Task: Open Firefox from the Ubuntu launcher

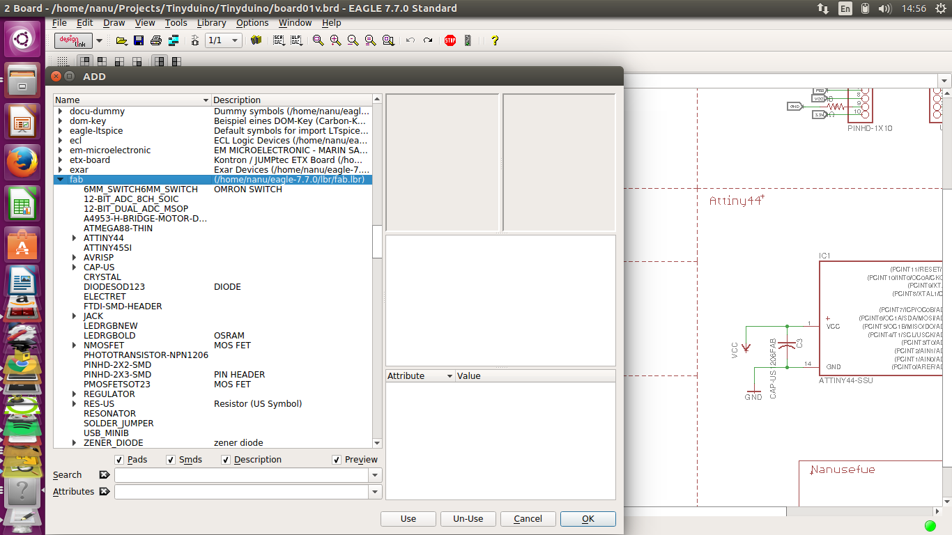Action: coord(22,163)
